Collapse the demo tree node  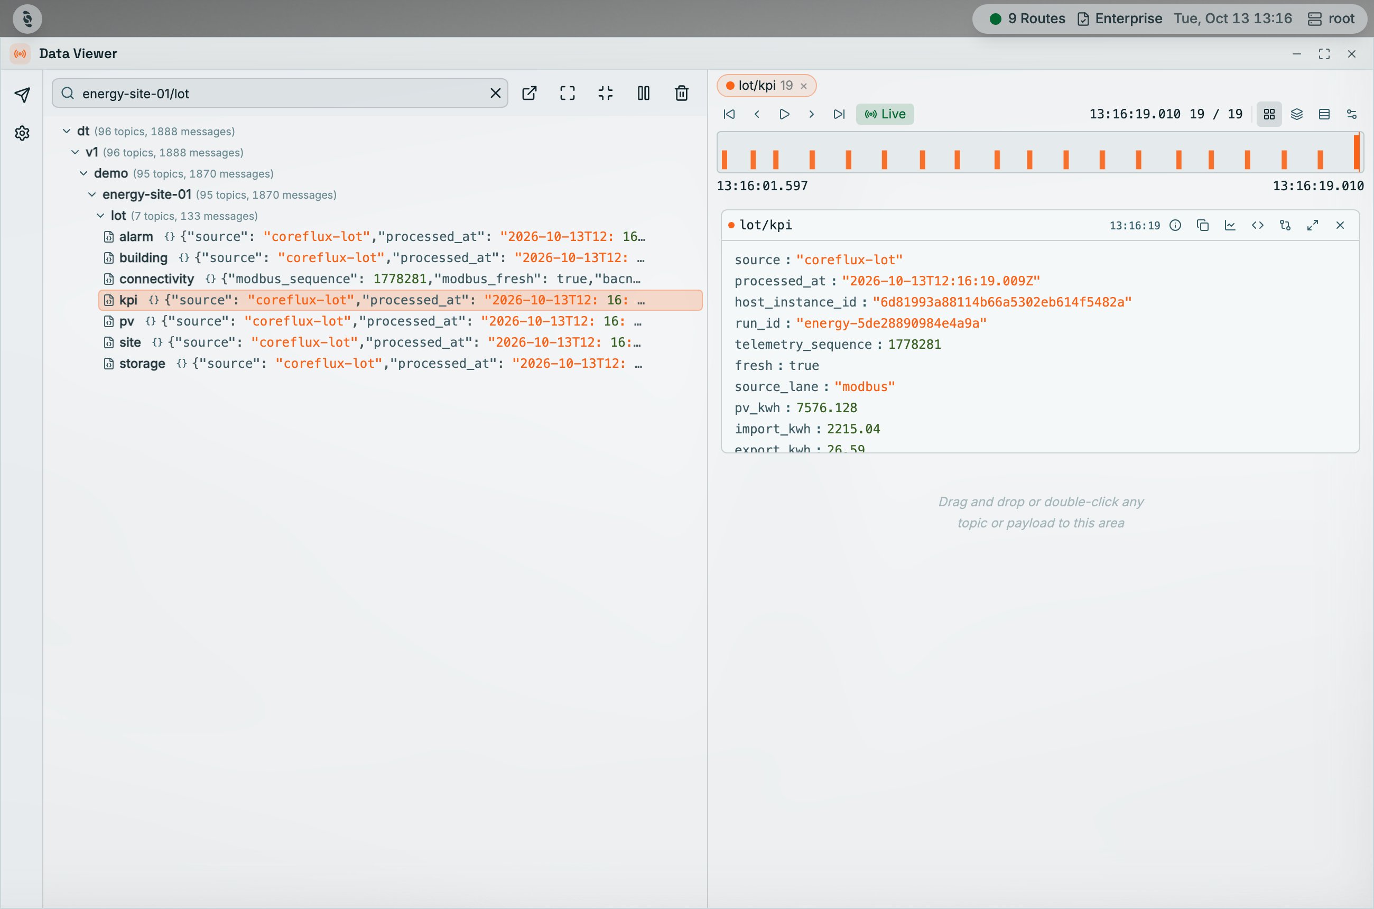(x=83, y=173)
